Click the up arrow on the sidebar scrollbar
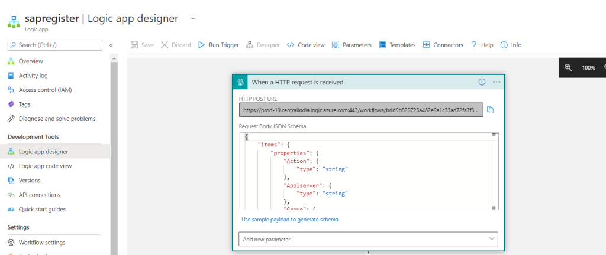Screen dimensions: 606x255 (x=114, y=58)
